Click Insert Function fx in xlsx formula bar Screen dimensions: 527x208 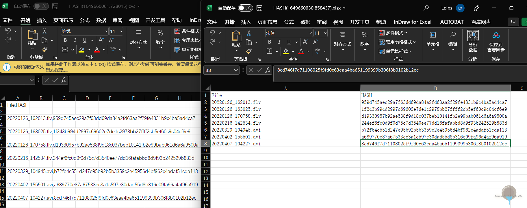(268, 70)
